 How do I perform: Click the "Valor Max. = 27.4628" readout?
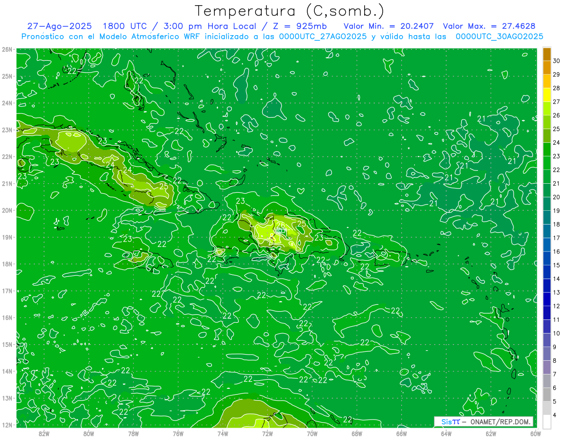489,26
